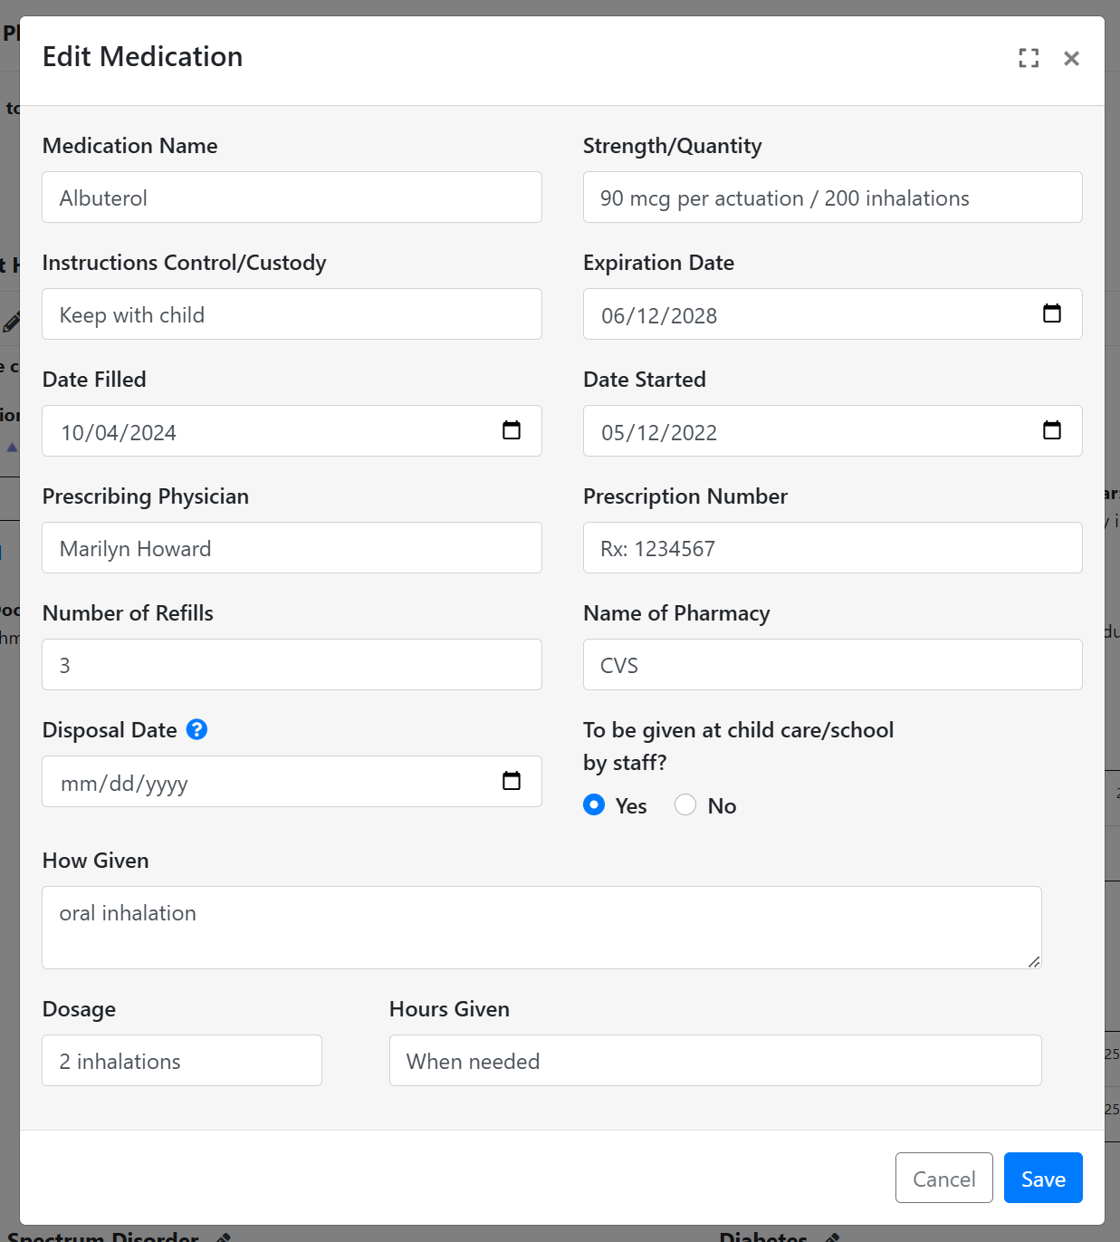Edit the Hours Given field

pyautogui.click(x=715, y=1061)
